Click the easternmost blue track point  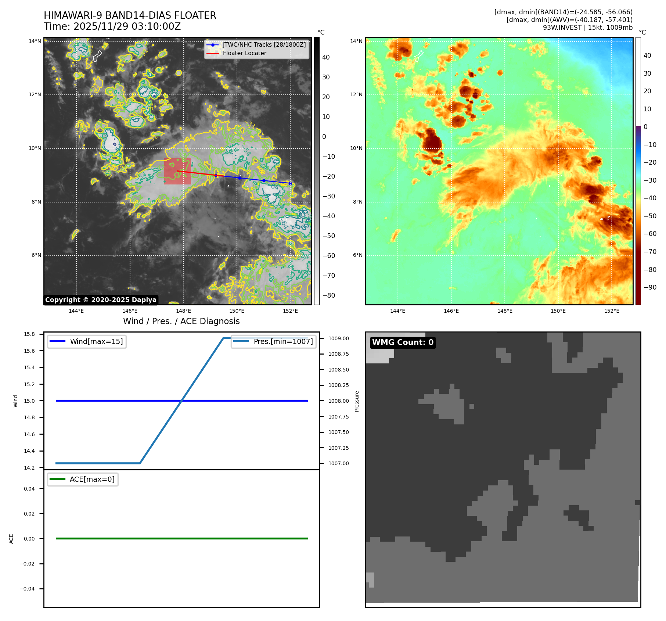[x=290, y=183]
